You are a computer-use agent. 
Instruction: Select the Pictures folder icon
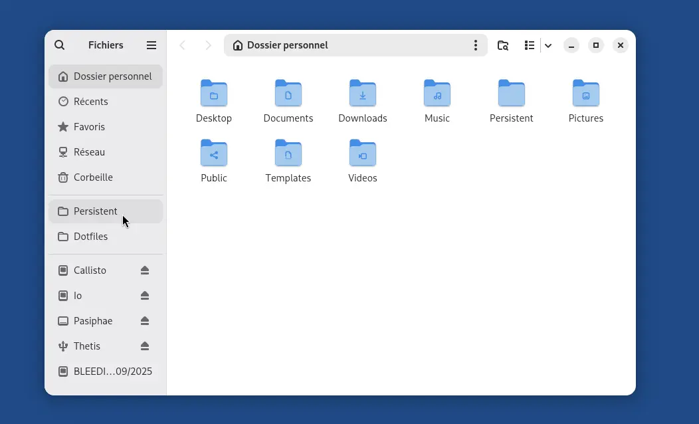click(586, 93)
